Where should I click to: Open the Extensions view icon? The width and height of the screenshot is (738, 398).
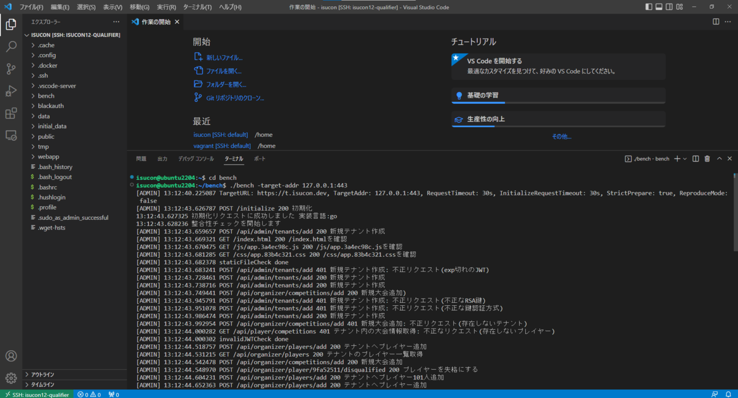click(x=11, y=113)
